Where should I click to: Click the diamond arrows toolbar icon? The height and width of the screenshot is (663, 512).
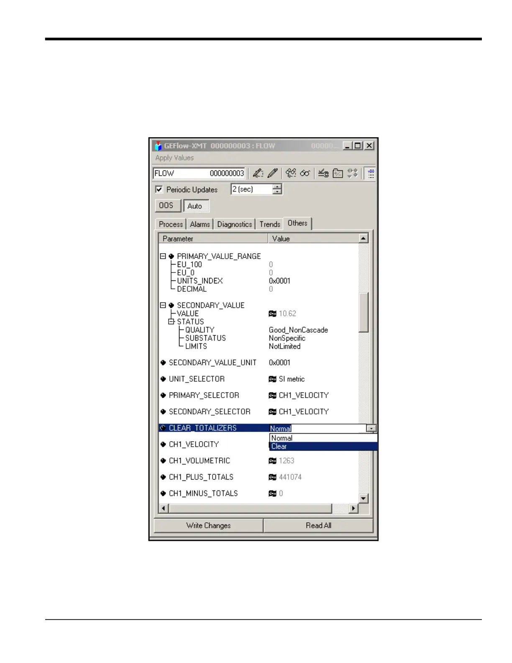(352, 173)
